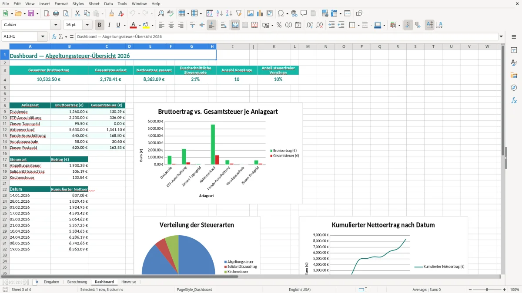522x293 pixels.
Task: Switch to the Hinweise sheet tab
Action: click(129, 282)
